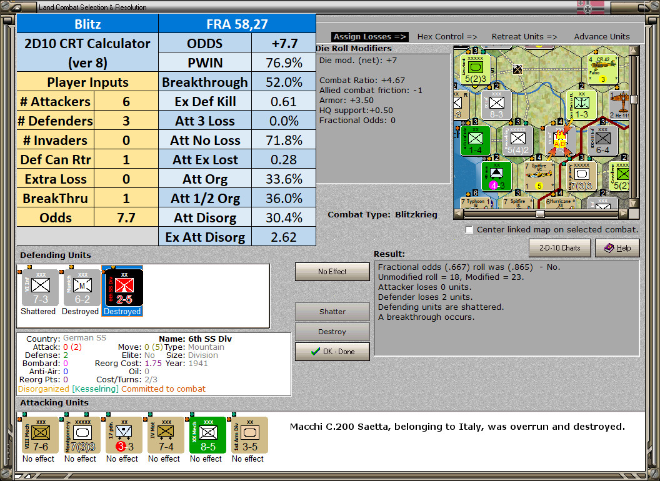Image resolution: width=660 pixels, height=481 pixels.
Task: Select the VI Inf 7-3 defending unit counter
Action: [40, 288]
